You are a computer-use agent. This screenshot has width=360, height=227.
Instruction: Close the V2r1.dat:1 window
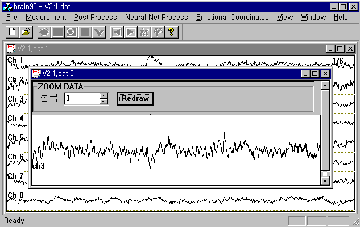(x=350, y=49)
